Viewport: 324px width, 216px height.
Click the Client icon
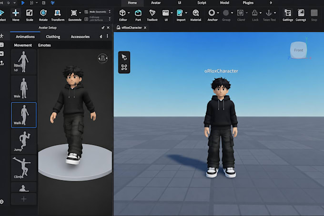pos(240,13)
